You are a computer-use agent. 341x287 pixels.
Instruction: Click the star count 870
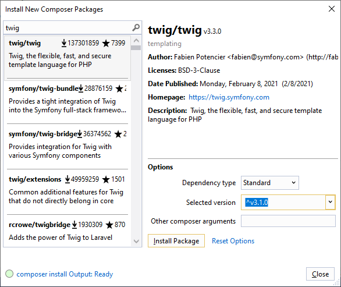pos(120,225)
